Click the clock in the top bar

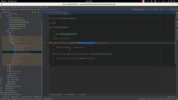(x=89, y=1)
